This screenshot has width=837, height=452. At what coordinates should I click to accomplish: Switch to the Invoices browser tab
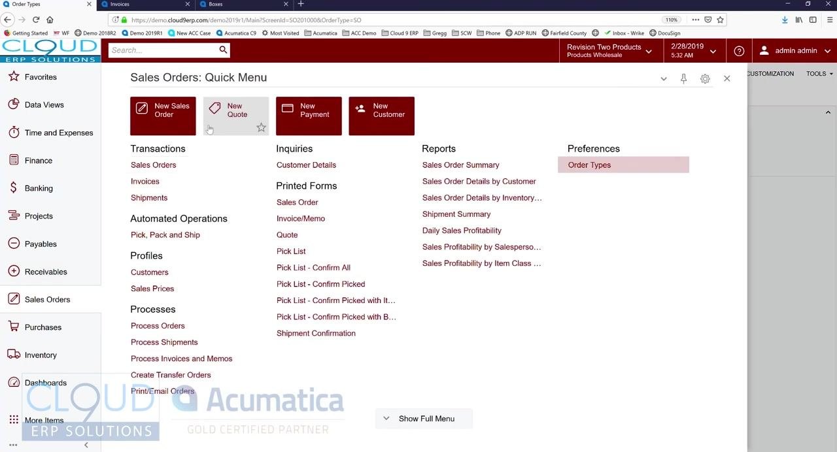click(x=146, y=5)
